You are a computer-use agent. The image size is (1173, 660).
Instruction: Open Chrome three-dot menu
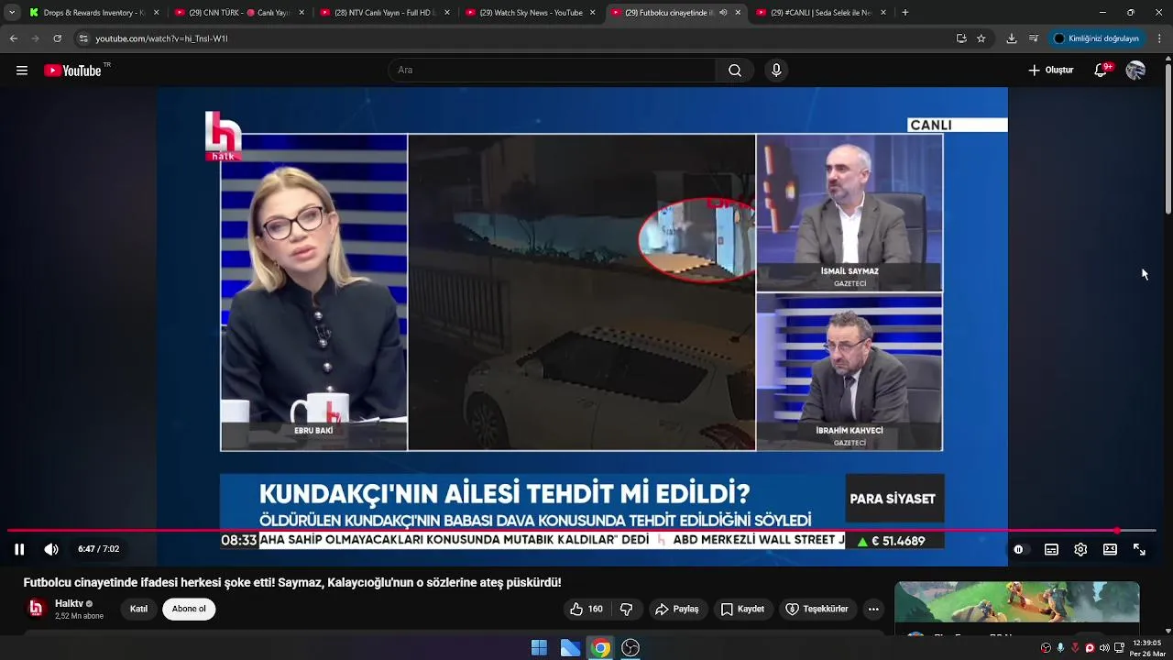coord(1159,38)
